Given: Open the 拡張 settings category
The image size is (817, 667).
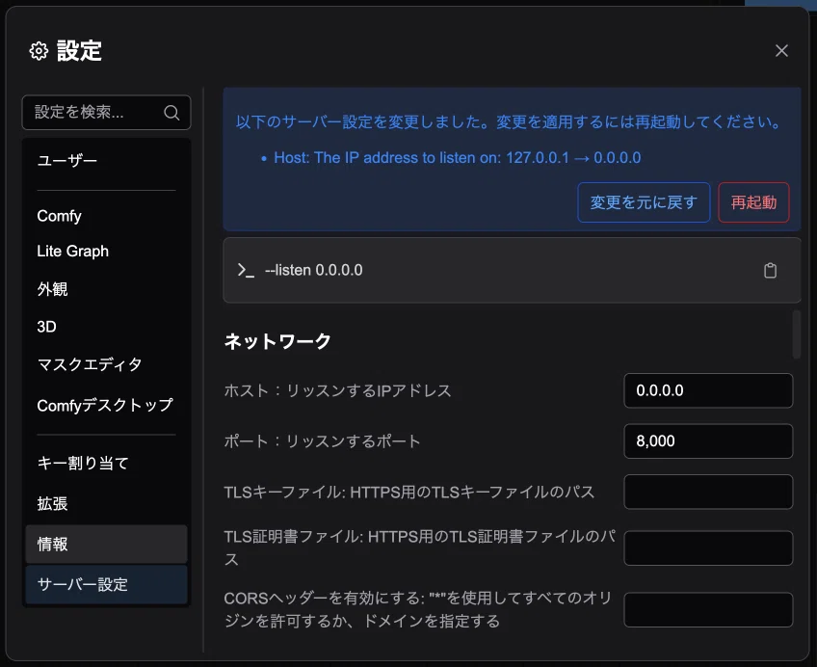Looking at the screenshot, I should click(x=106, y=503).
